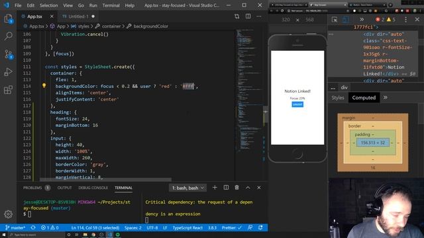The width and height of the screenshot is (424, 238).
Task: Switch to the Styles tab in DevTools
Action: pyautogui.click(x=338, y=98)
